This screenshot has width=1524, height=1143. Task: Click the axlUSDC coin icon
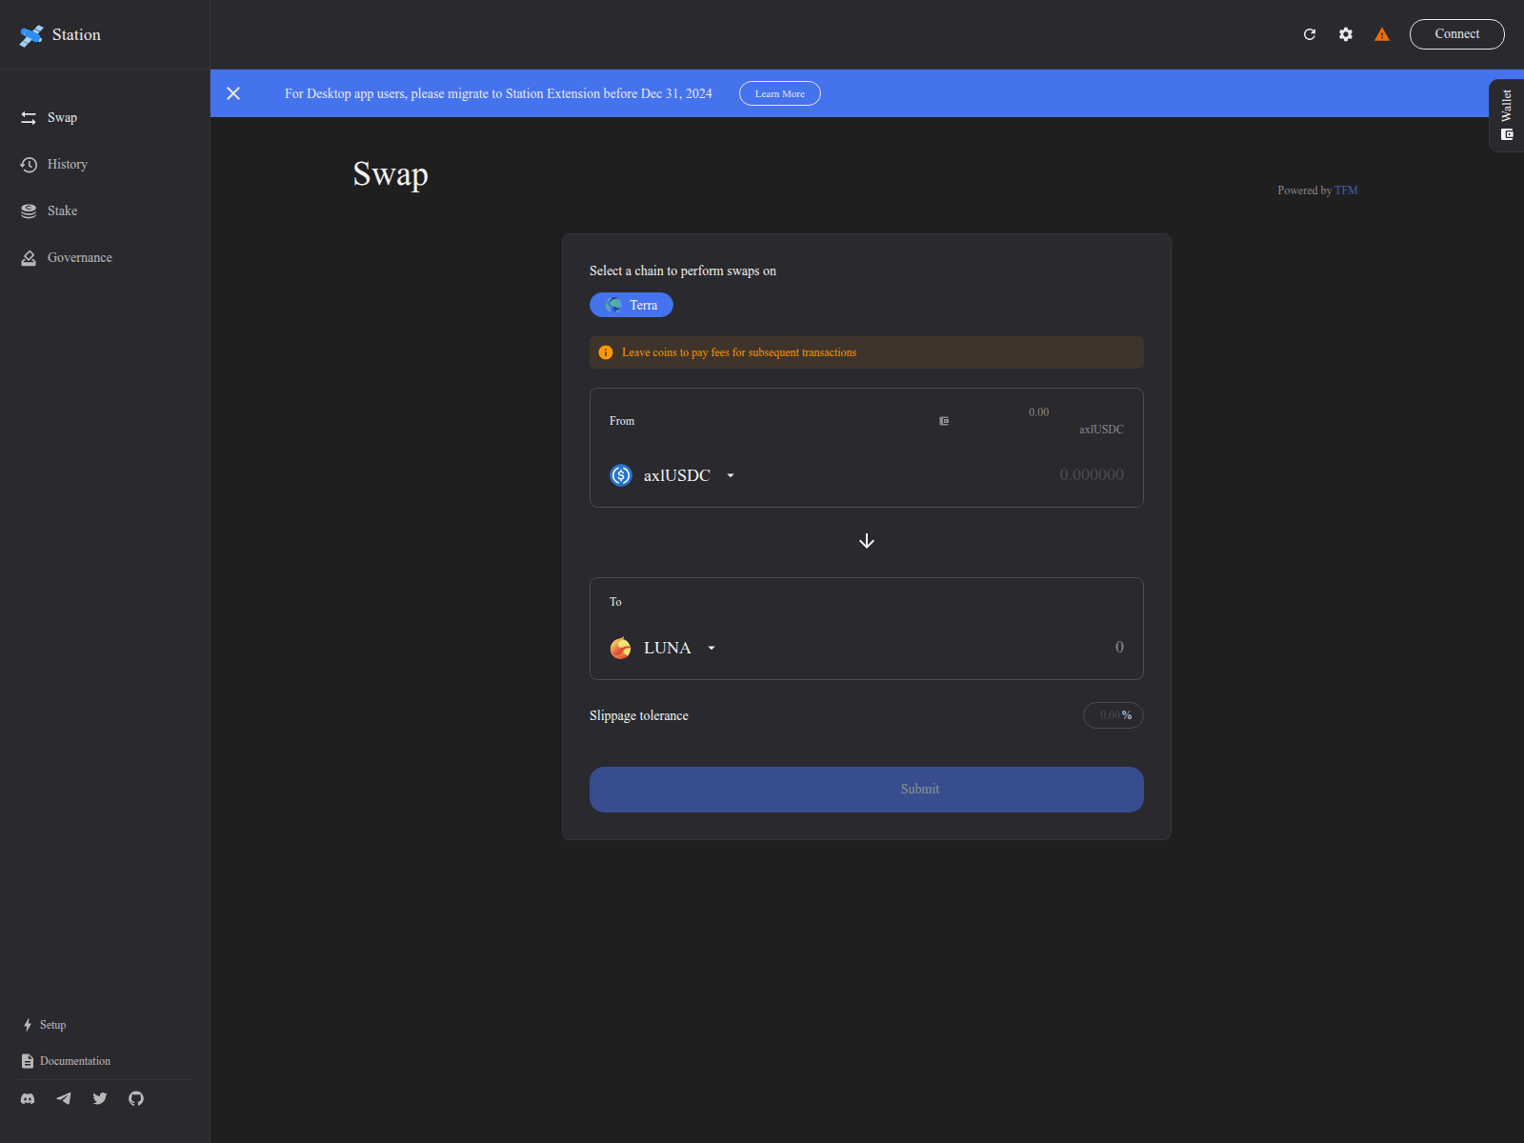[x=621, y=475]
